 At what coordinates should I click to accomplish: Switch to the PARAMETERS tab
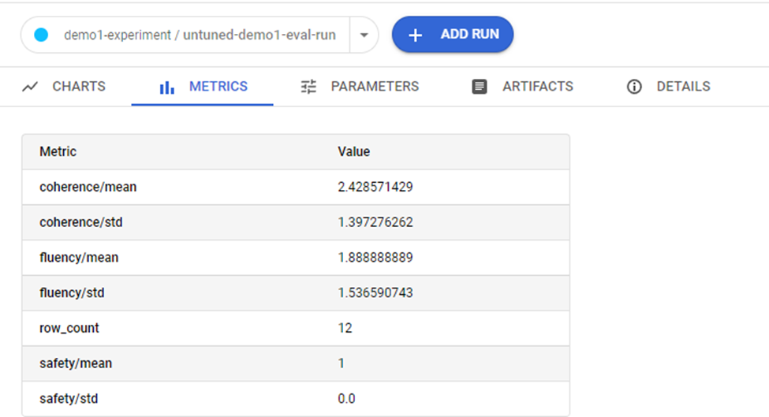pos(360,87)
